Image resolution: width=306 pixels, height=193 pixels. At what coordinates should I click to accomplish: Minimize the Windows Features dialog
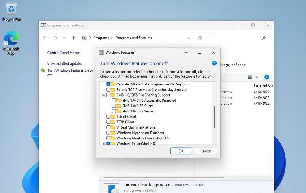click(186, 52)
